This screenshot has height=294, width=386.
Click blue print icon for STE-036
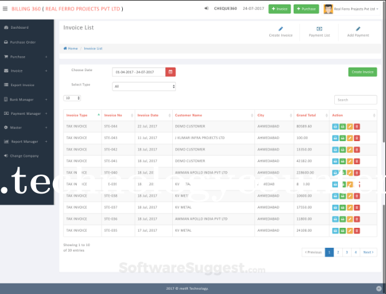335,219
